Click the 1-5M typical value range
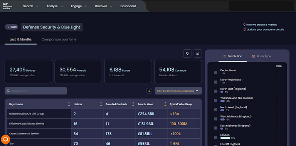This screenshot has height=146, width=296. pyautogui.click(x=175, y=144)
